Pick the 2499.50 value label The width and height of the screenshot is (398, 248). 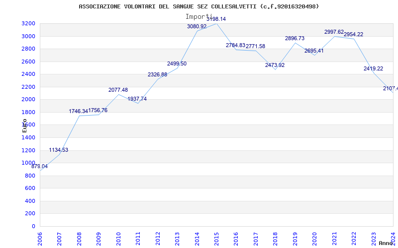(177, 64)
